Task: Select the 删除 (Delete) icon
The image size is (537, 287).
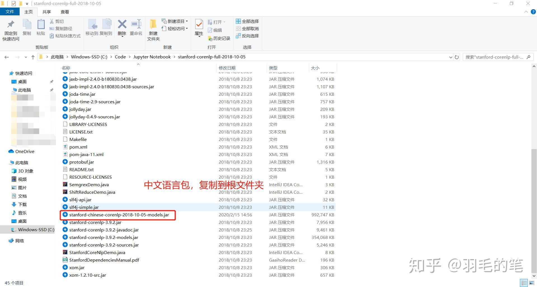Action: [122, 28]
